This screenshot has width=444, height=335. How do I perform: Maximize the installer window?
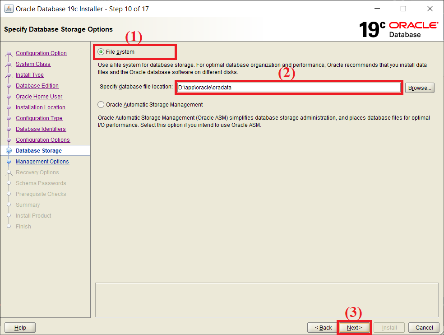click(403, 9)
